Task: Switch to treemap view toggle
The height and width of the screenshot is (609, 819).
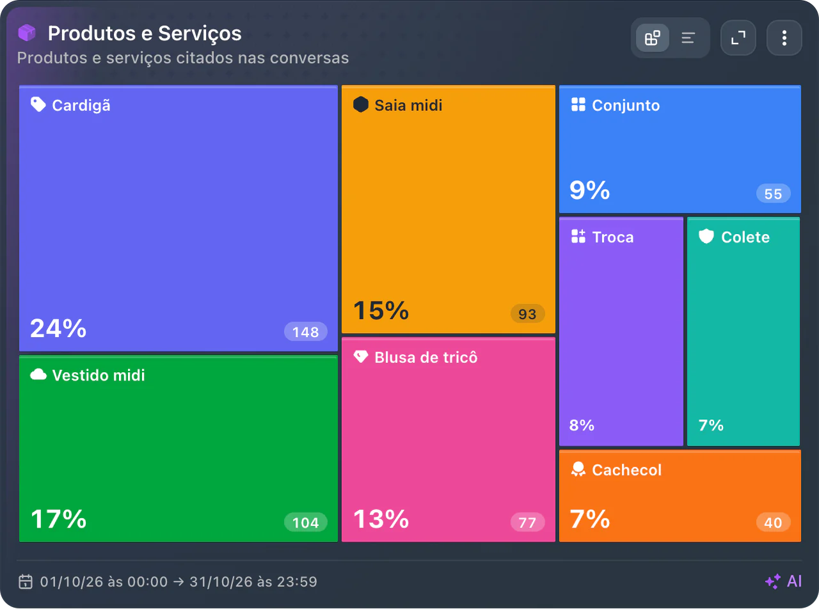Action: tap(652, 38)
